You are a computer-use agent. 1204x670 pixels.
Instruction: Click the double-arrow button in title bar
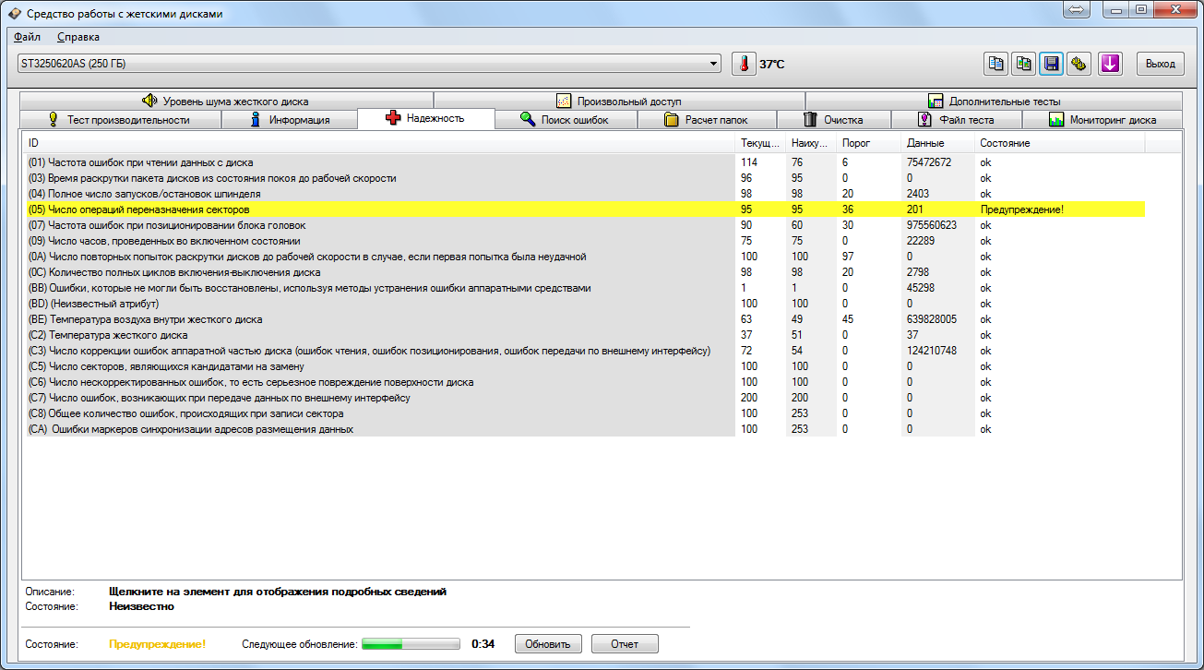[1076, 11]
